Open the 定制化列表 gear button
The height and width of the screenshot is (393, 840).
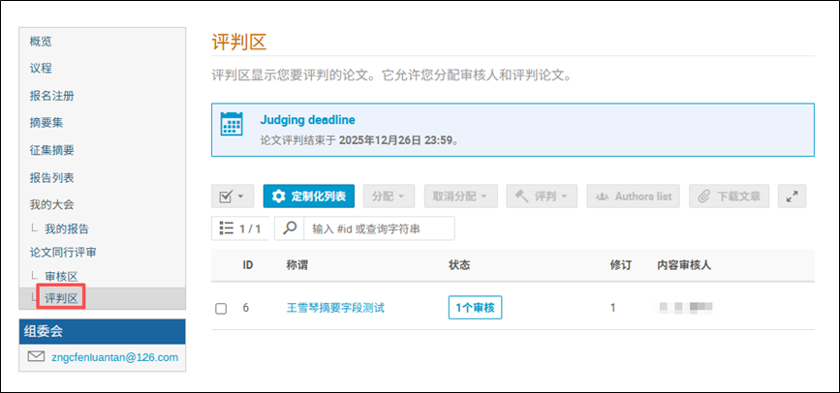point(309,196)
